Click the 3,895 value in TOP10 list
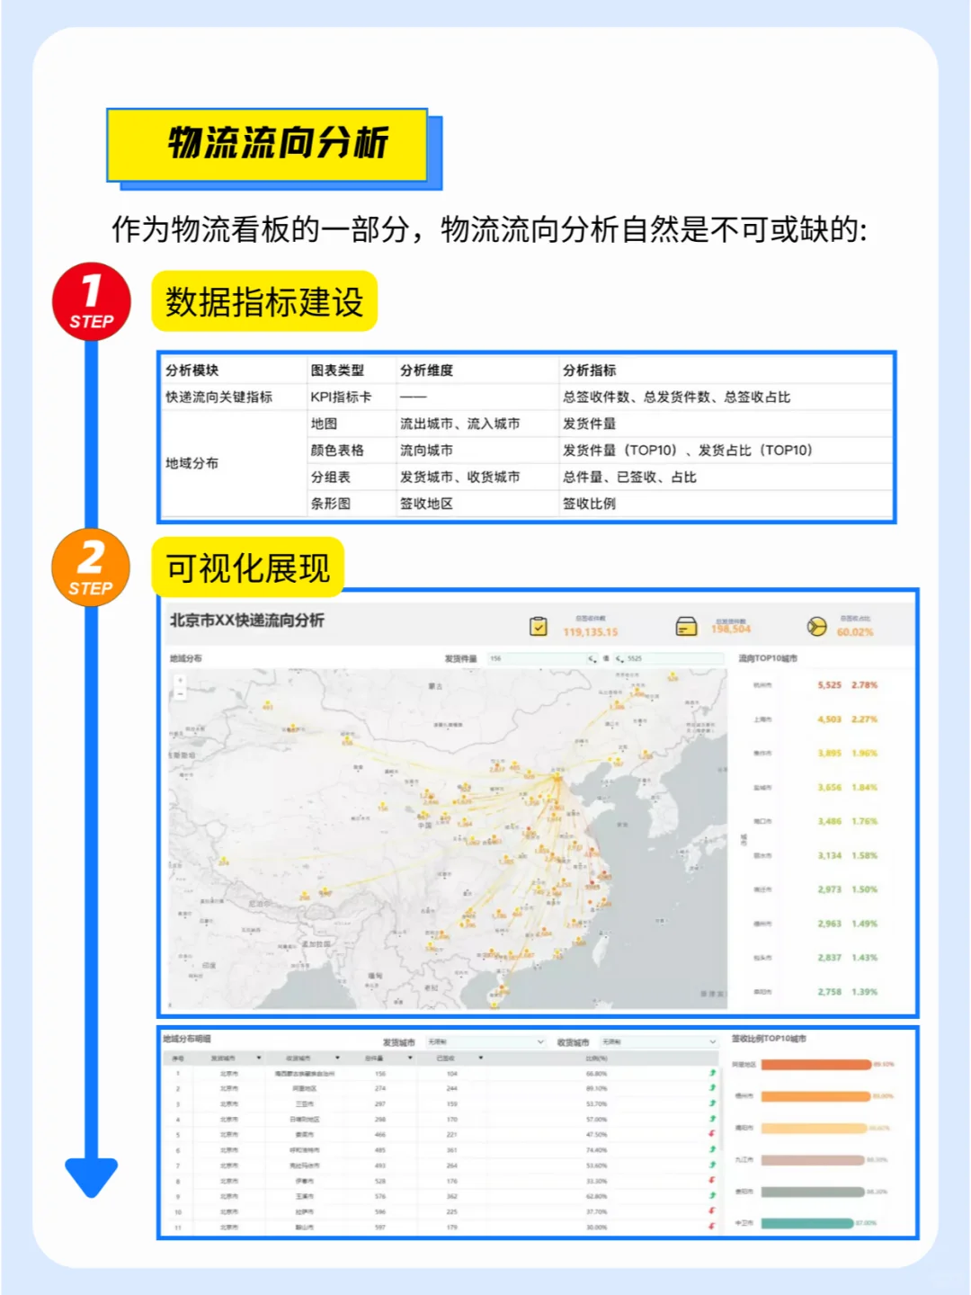 click(x=829, y=754)
